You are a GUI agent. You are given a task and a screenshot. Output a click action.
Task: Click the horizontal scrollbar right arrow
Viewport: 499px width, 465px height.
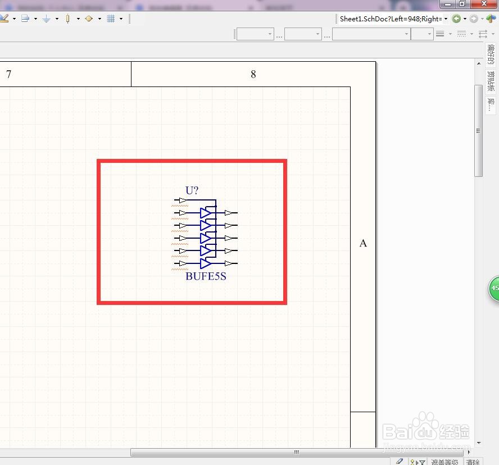click(x=469, y=452)
